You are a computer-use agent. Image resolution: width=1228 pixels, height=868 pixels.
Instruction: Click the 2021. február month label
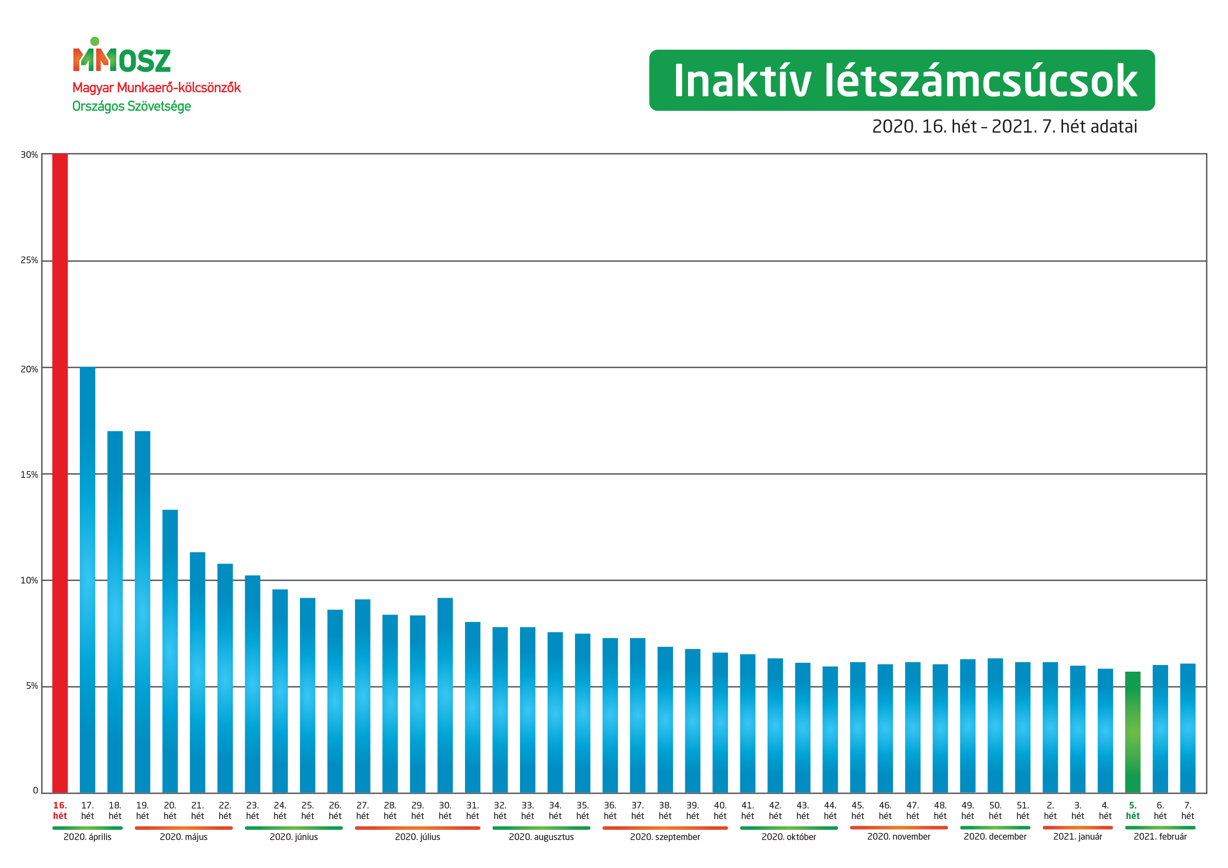tap(1159, 836)
